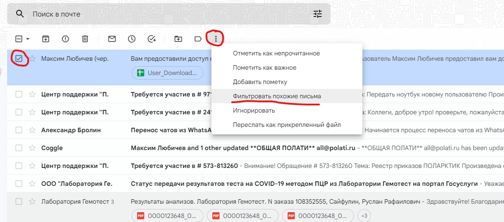Click the Add to Tasks icon
504x222 pixels.
(x=152, y=39)
